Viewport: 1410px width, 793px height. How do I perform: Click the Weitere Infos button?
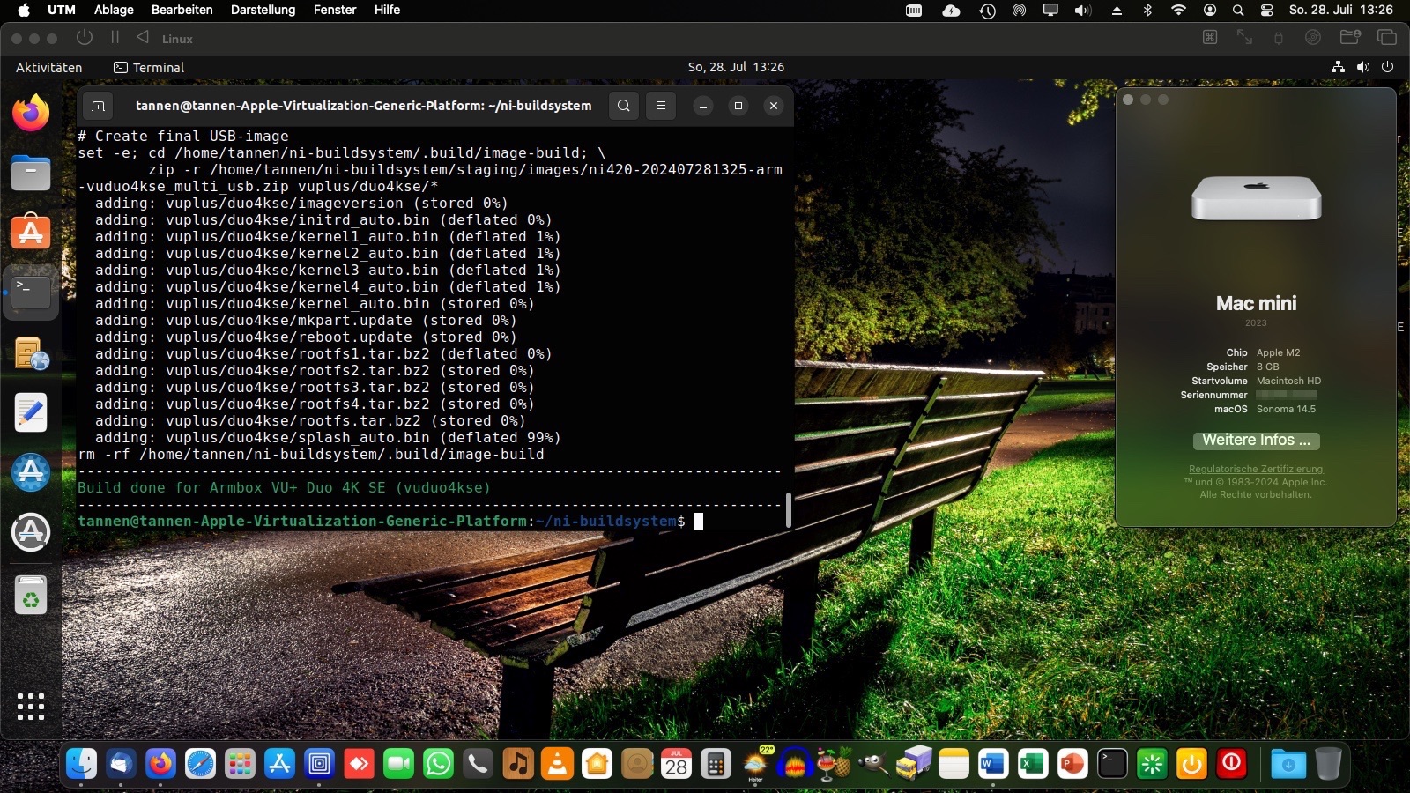(x=1256, y=441)
